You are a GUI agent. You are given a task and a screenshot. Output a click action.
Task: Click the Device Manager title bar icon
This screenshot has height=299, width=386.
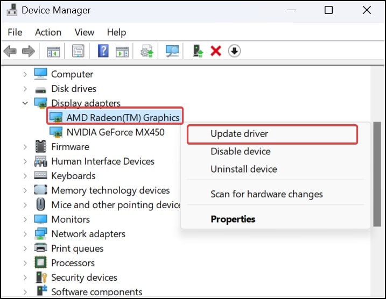12,10
